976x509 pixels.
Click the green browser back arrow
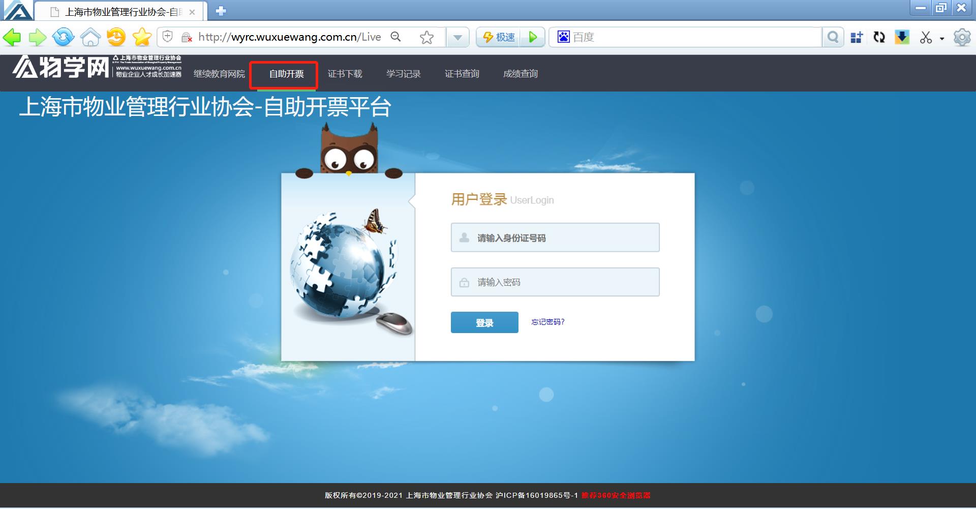[12, 37]
